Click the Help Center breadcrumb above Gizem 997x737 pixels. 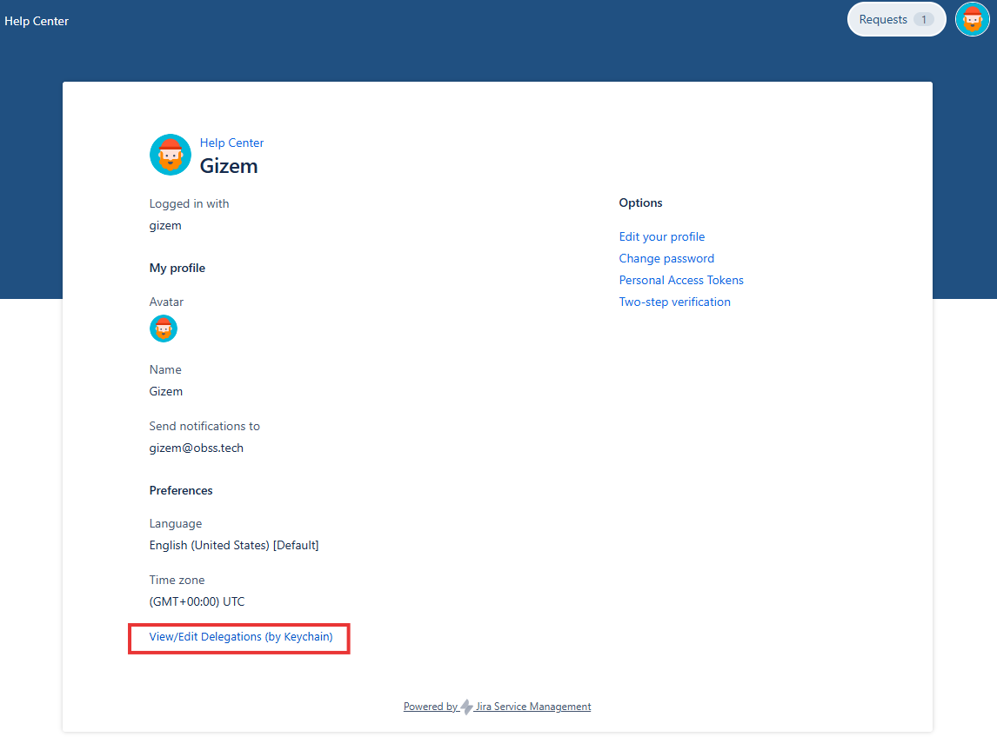231,143
